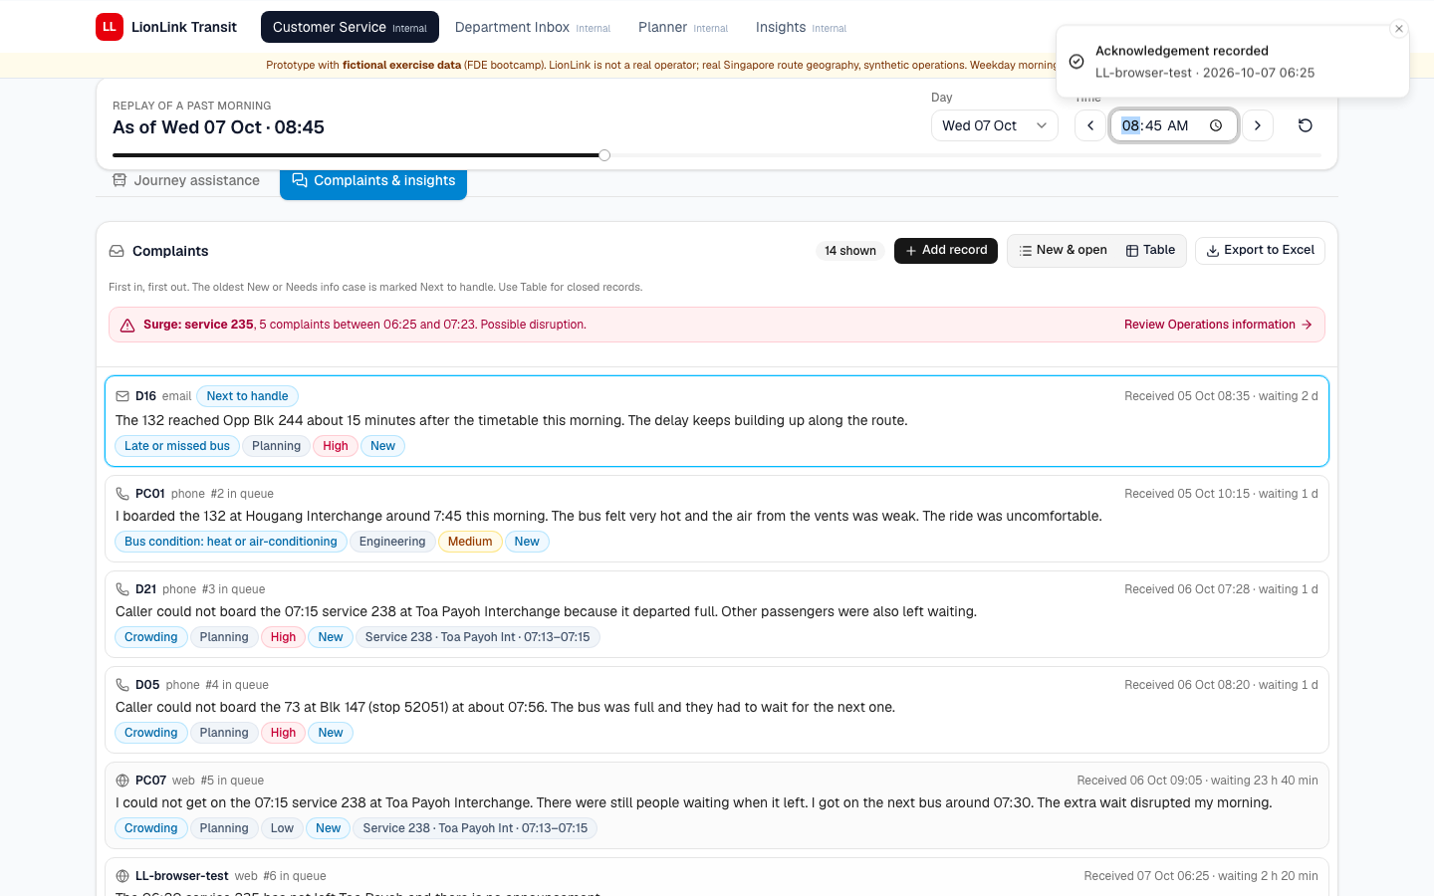The width and height of the screenshot is (1434, 896).
Task: Click the surge warning triangle icon
Action: click(127, 326)
